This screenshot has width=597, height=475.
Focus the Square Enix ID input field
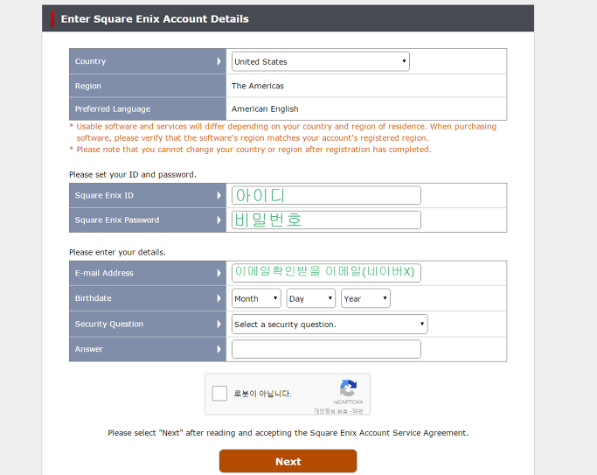pos(326,195)
